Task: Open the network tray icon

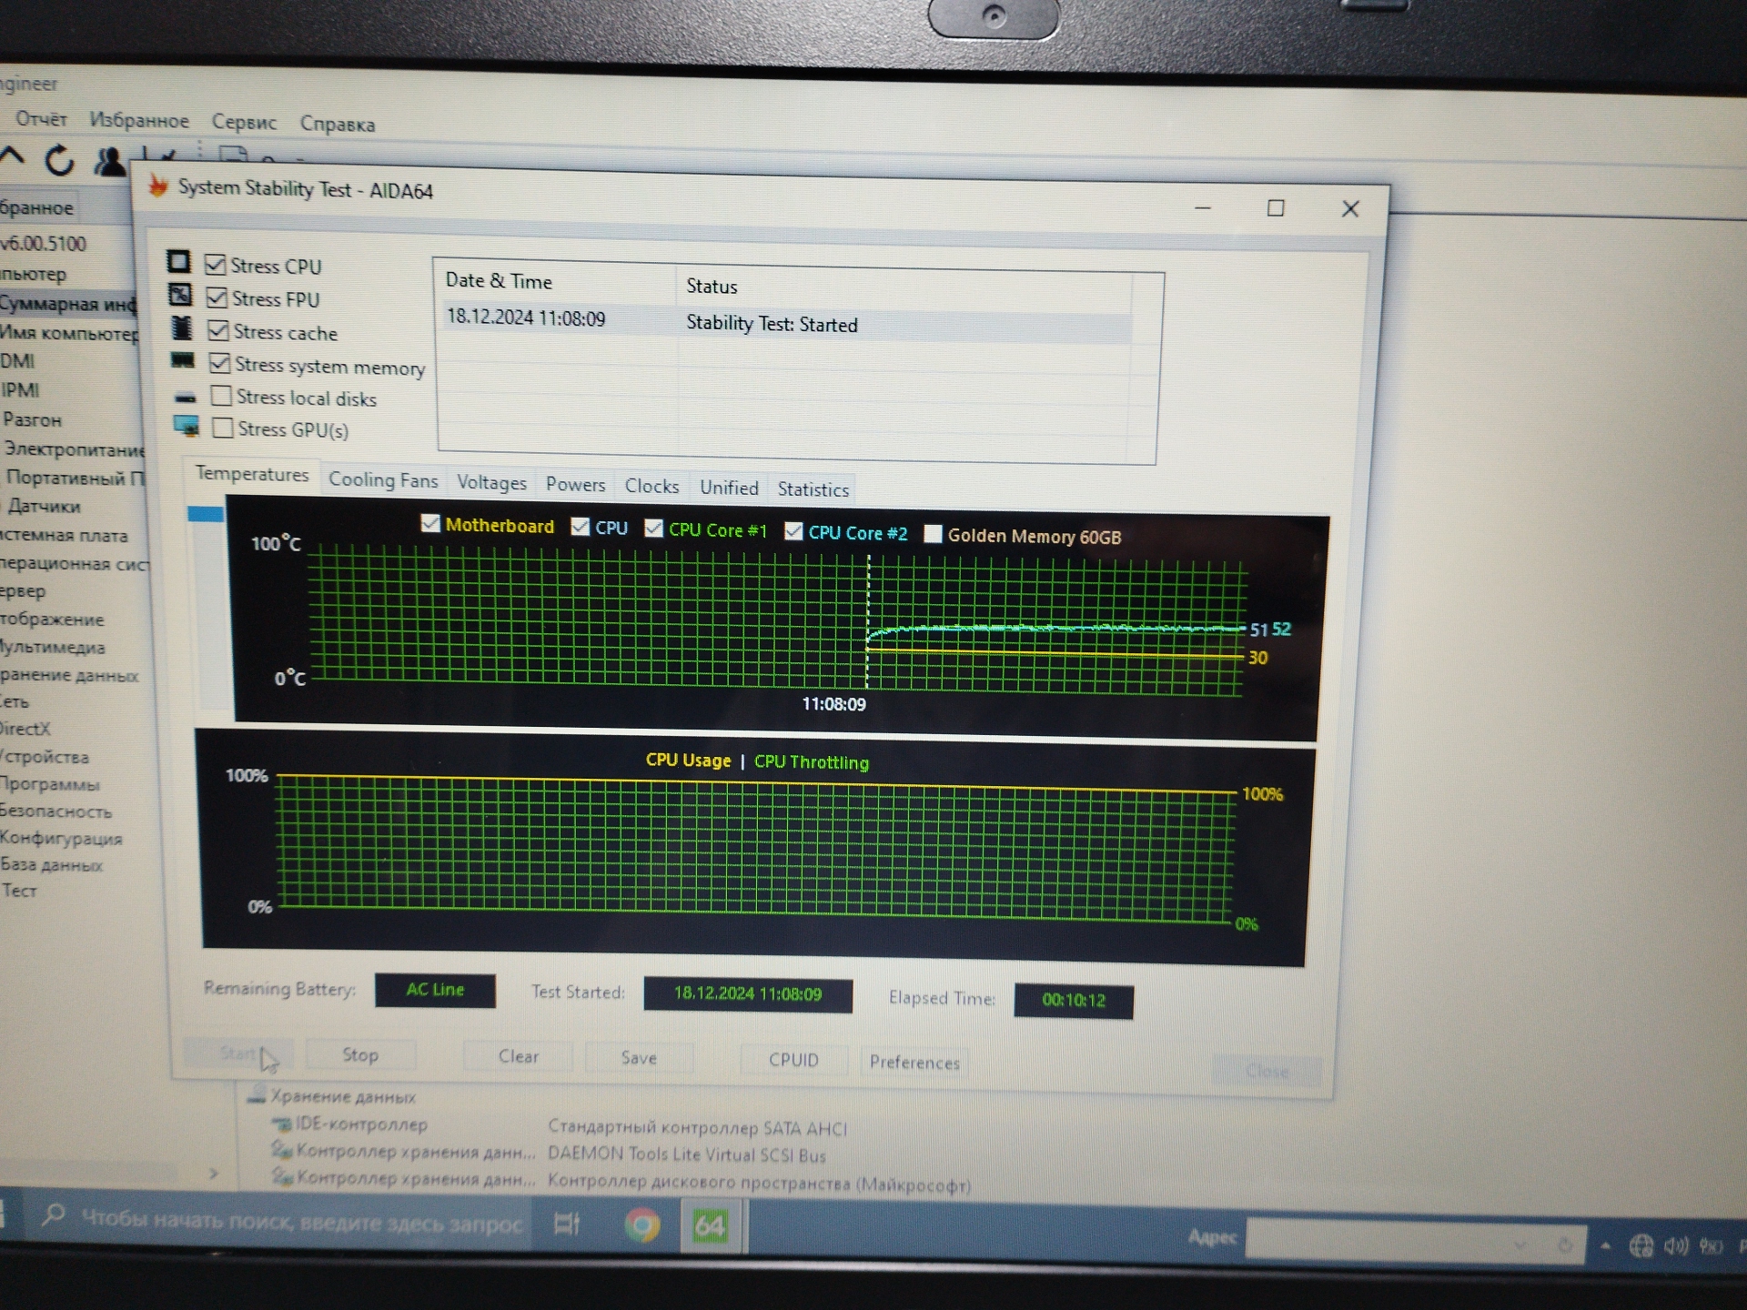Action: (1641, 1245)
